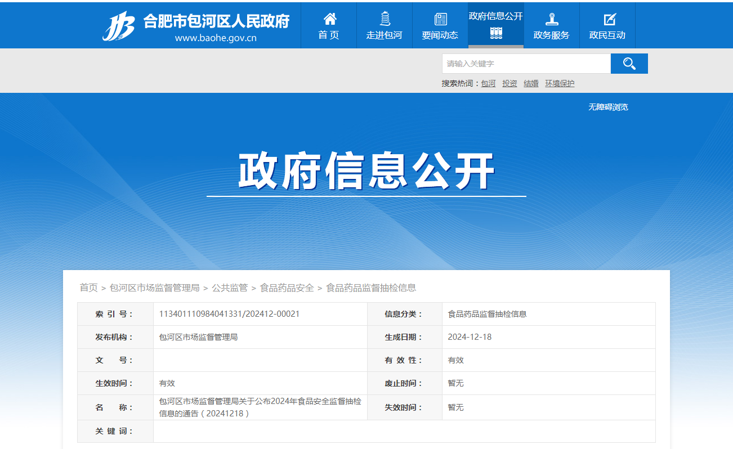Go to 首页 in the breadcrumb
The width and height of the screenshot is (733, 449).
pos(88,288)
